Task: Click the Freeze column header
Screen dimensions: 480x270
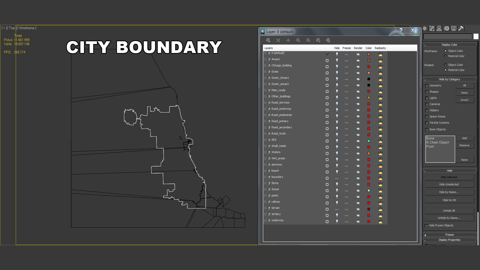Action: (346, 48)
